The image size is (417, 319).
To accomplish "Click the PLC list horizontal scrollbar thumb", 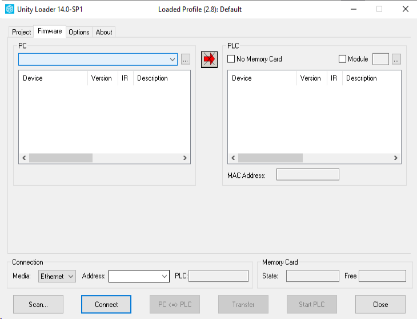I will [270, 158].
